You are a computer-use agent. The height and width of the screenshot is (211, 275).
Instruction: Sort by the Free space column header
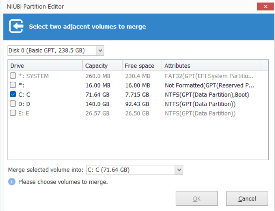142,66
